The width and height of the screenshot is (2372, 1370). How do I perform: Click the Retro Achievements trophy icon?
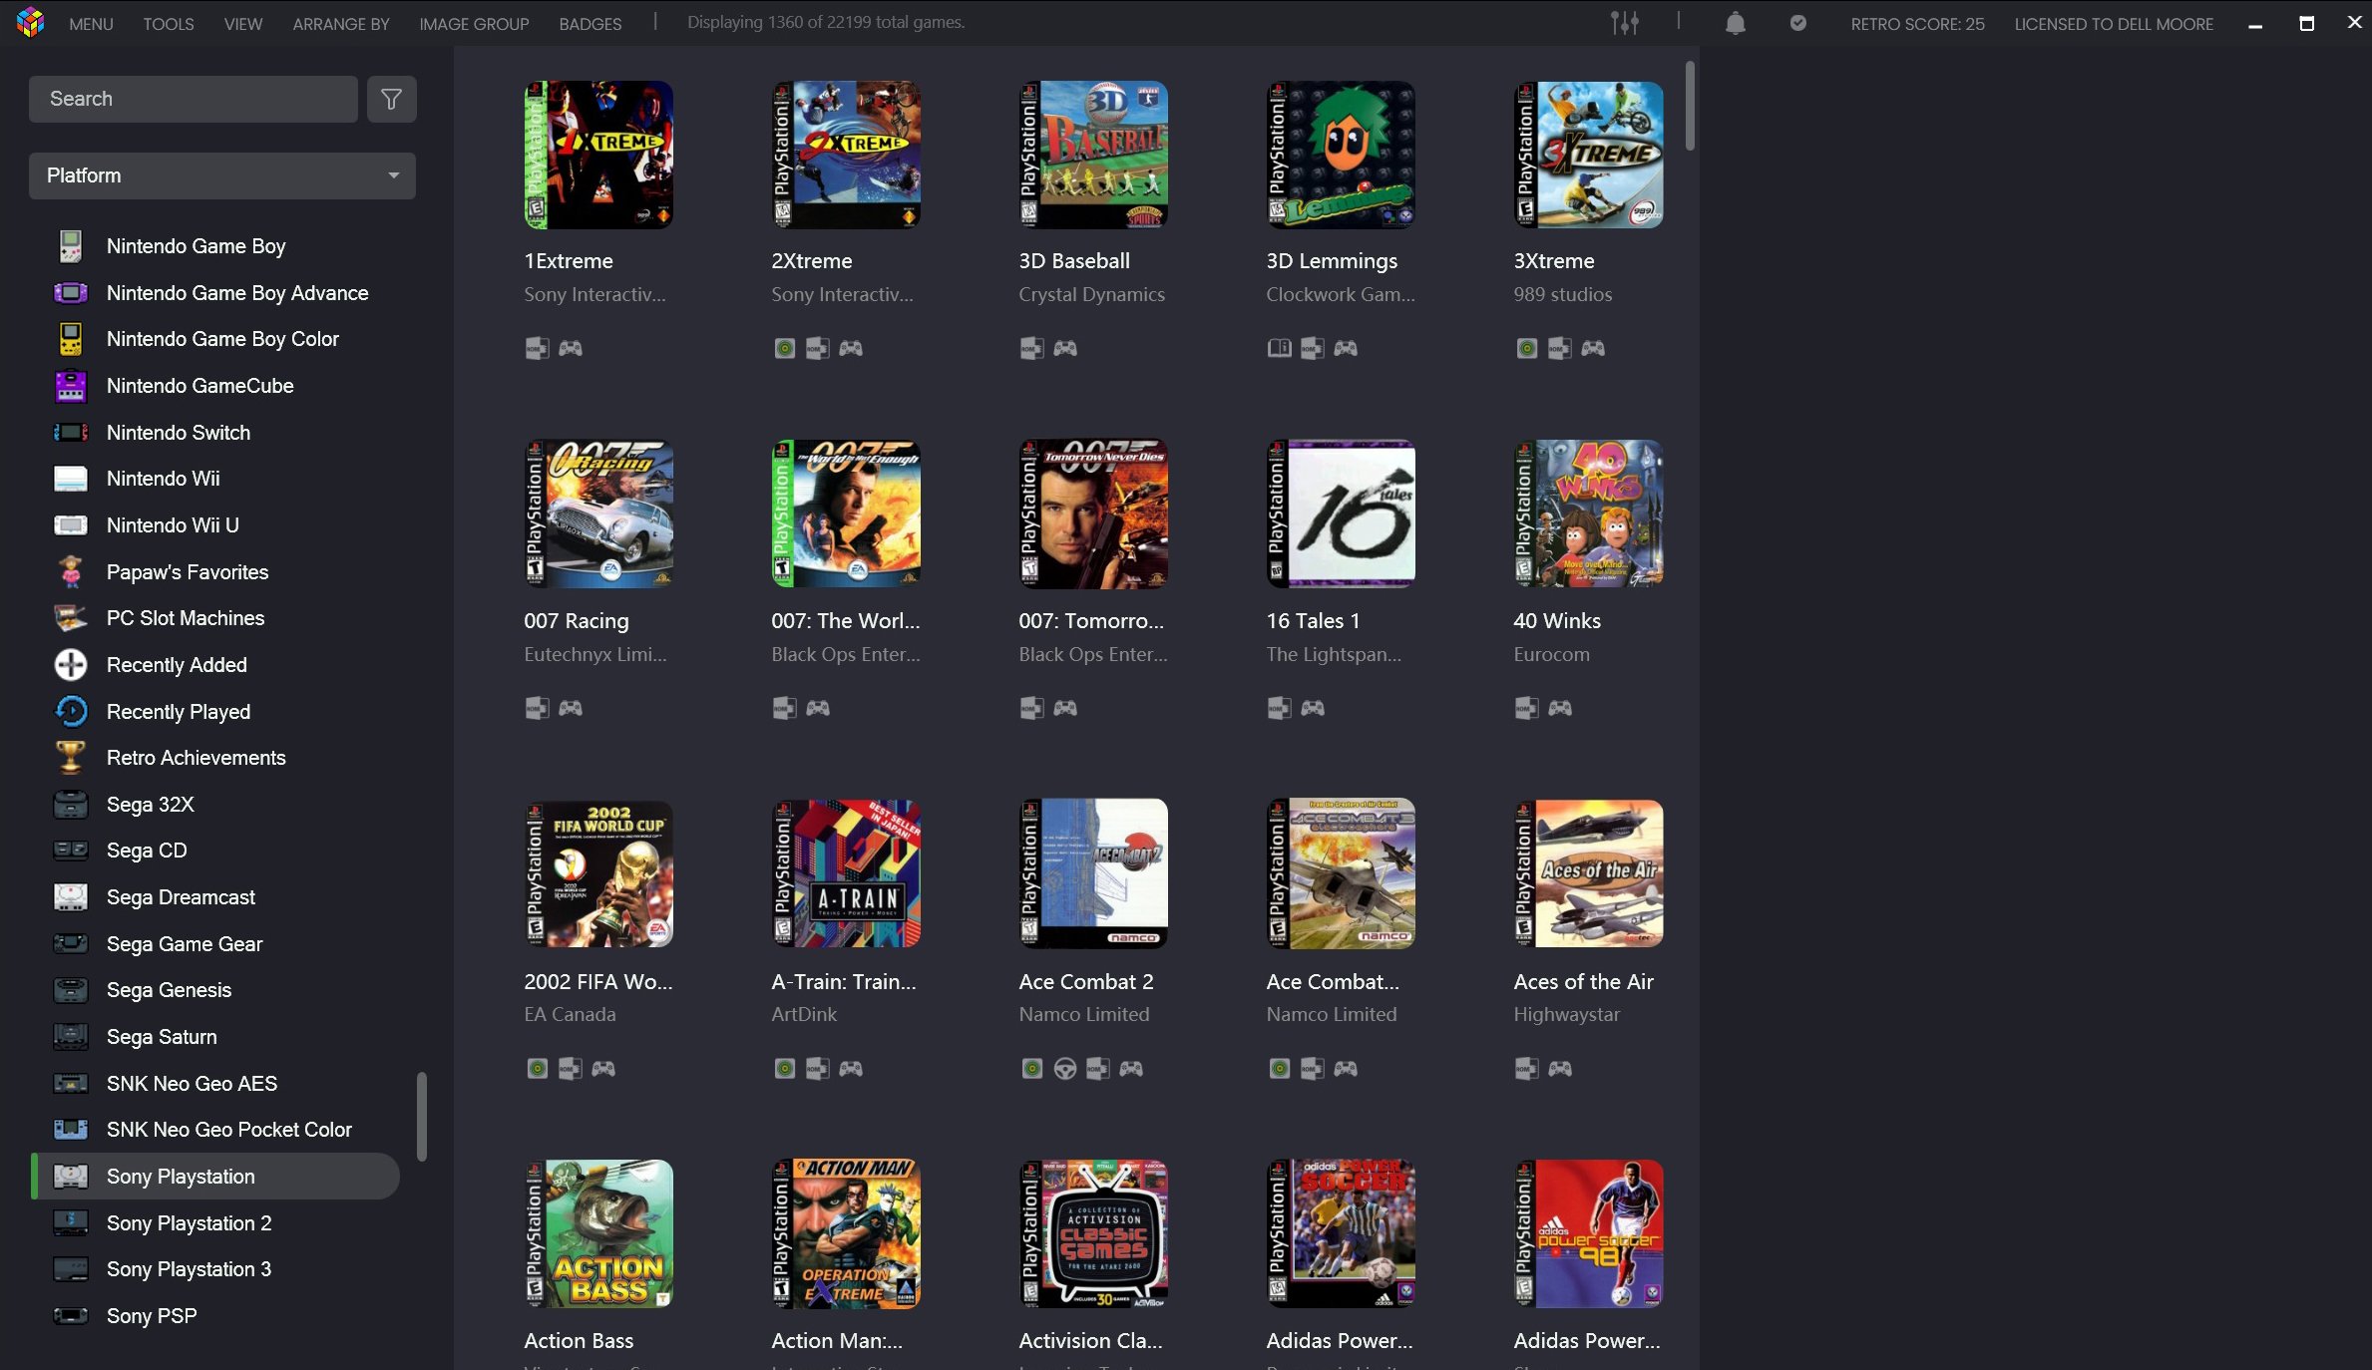coord(70,758)
